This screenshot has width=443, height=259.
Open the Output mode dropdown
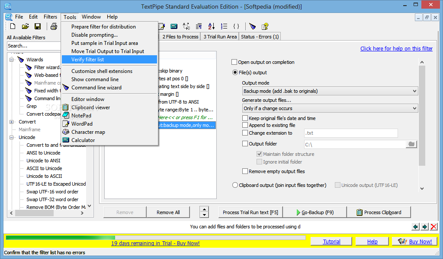coord(330,91)
